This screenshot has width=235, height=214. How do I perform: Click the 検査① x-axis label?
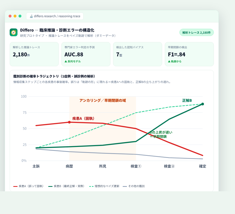pyautogui.click(x=136, y=166)
